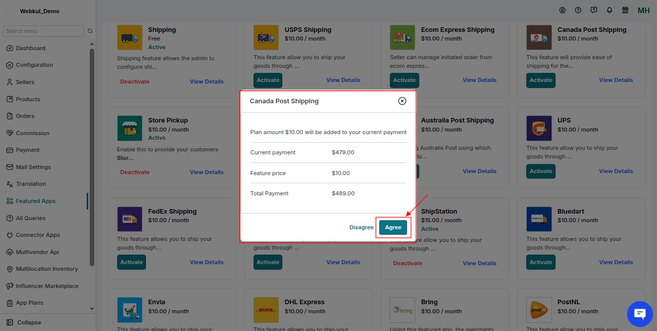
Task: Deactivate the Store Pickup app
Action: click(x=135, y=172)
